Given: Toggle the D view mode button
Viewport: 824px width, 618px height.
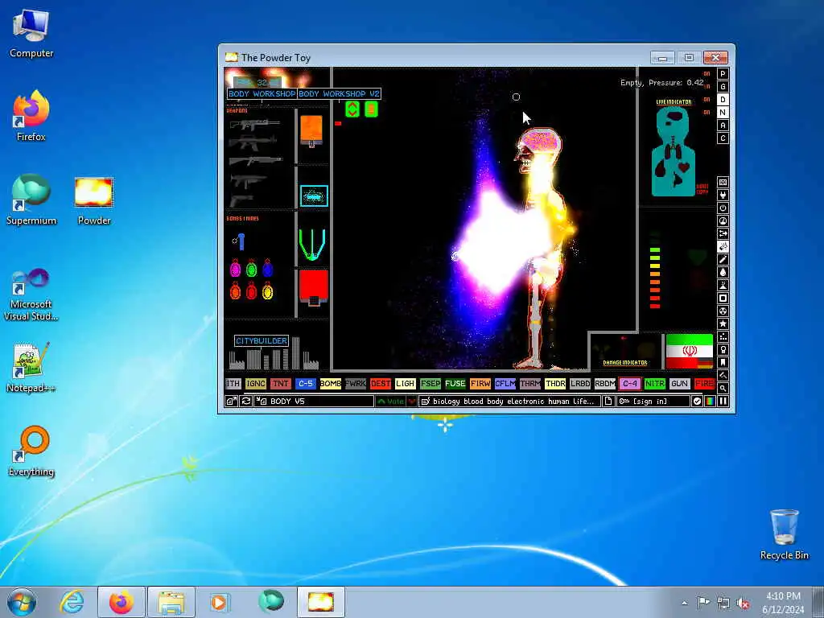Looking at the screenshot, I should coord(723,99).
